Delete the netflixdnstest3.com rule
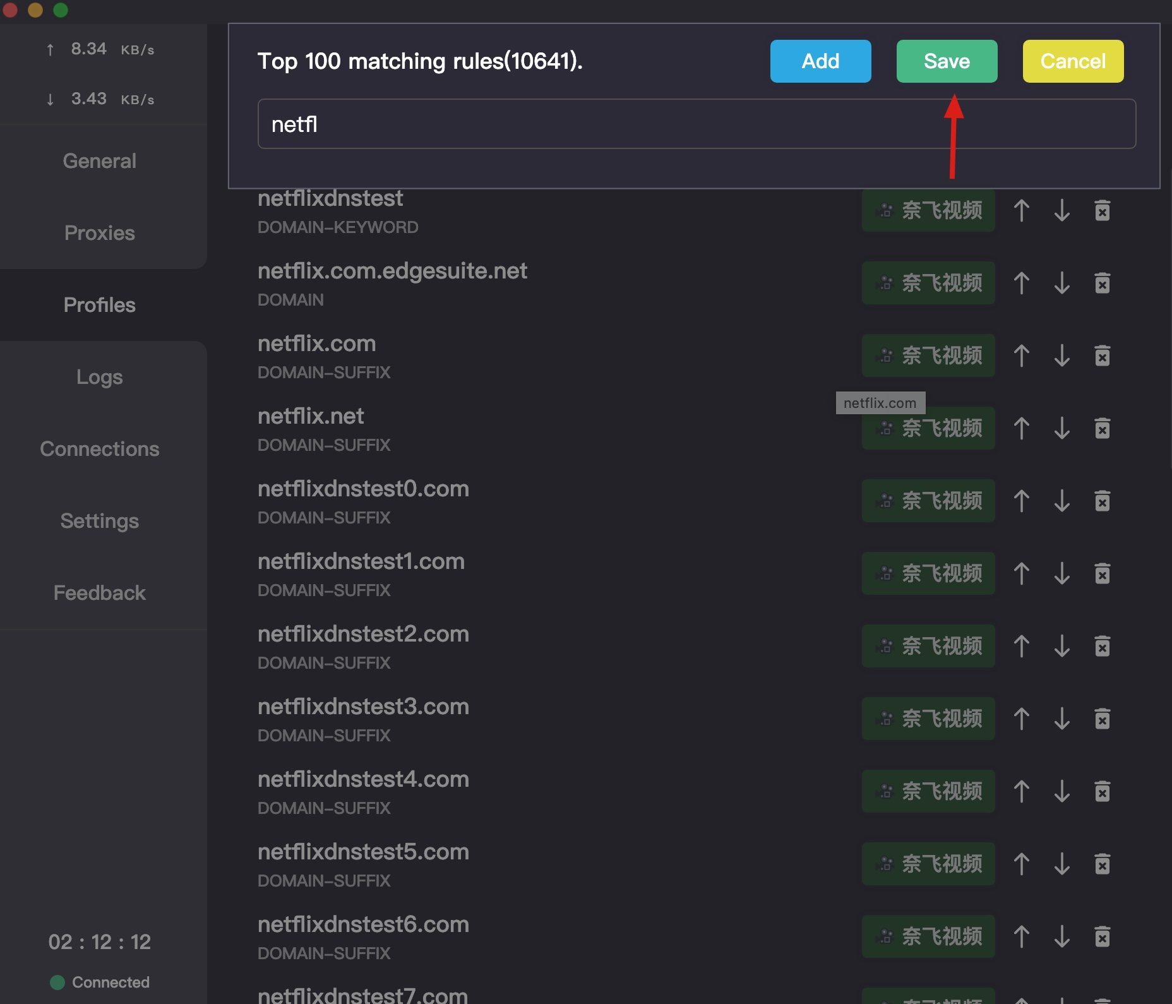 [1103, 719]
